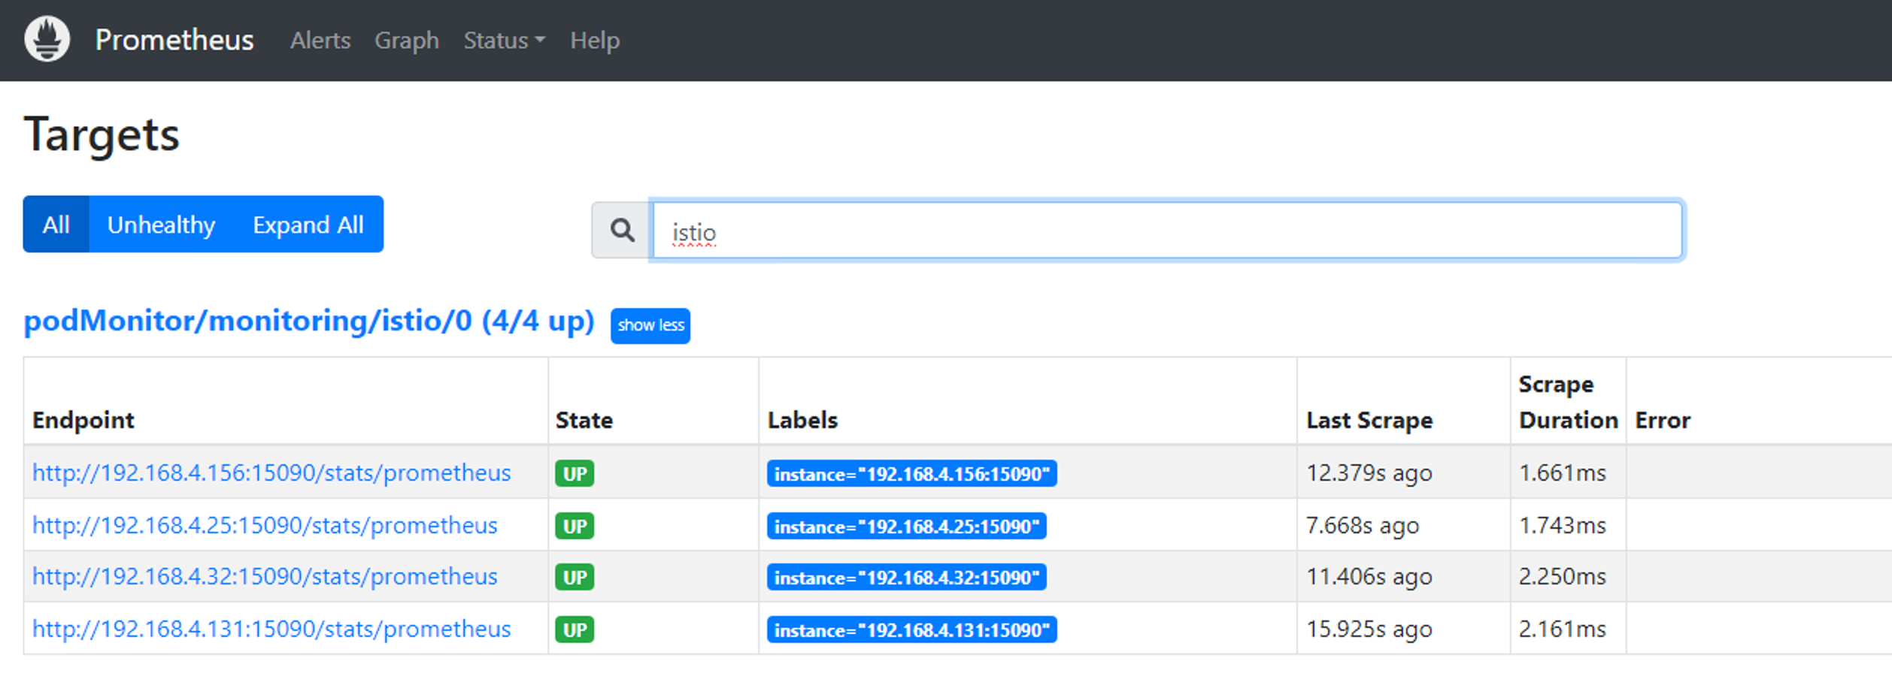The width and height of the screenshot is (1892, 673).
Task: Click the instance="192.168.4.131:15090" label badge
Action: (911, 630)
